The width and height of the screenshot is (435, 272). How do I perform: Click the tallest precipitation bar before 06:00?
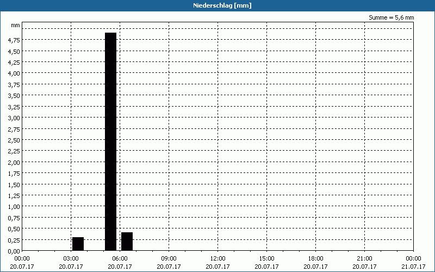tap(110, 141)
